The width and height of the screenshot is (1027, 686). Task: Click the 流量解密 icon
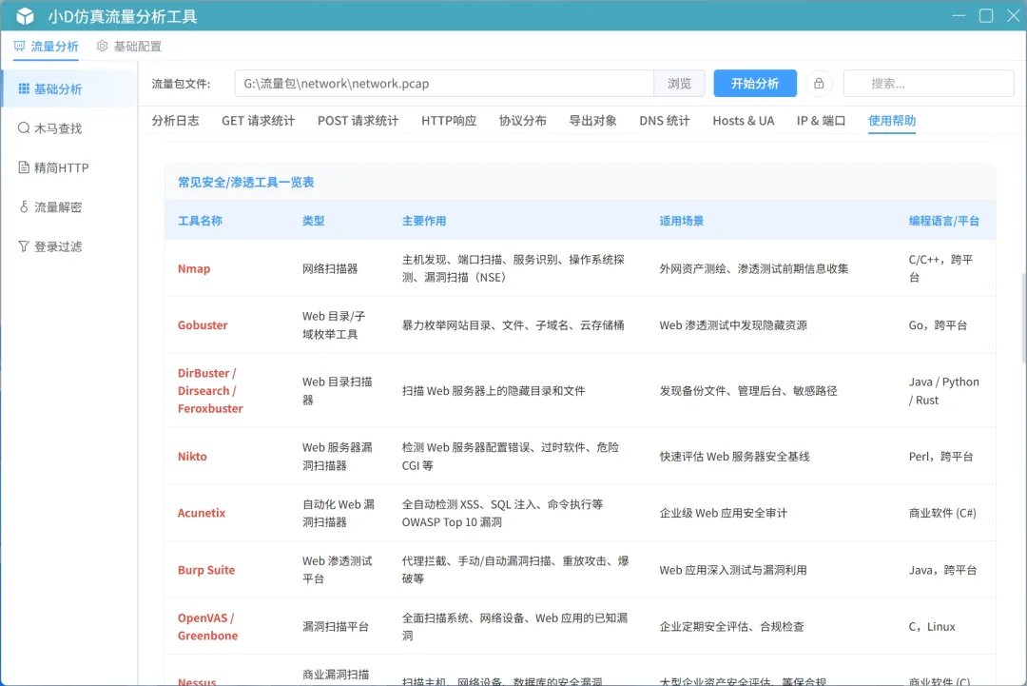[24, 206]
